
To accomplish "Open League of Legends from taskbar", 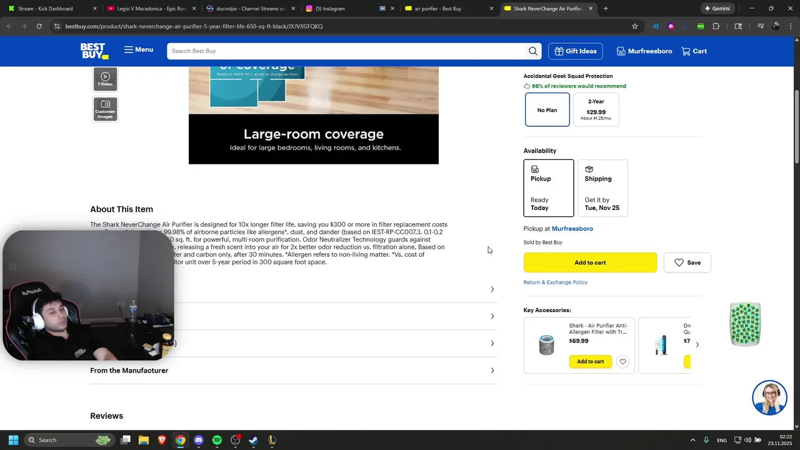I will click(x=272, y=440).
